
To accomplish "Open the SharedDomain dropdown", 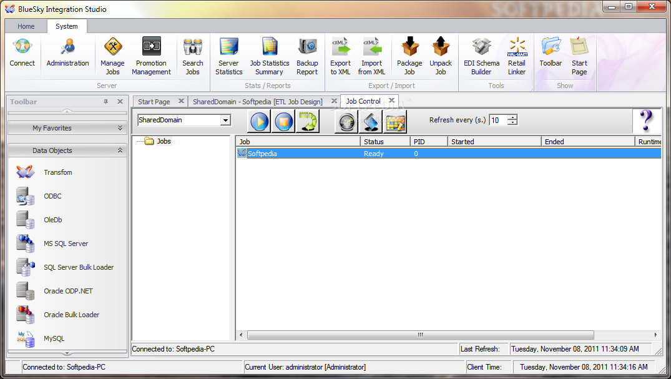I will point(225,121).
